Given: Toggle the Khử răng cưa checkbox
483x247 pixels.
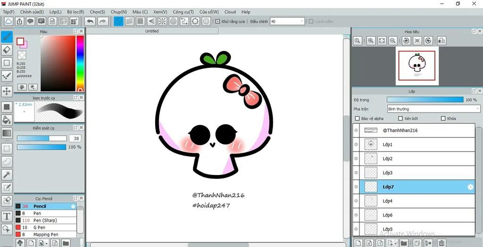Looking at the screenshot, I should [x=217, y=22].
